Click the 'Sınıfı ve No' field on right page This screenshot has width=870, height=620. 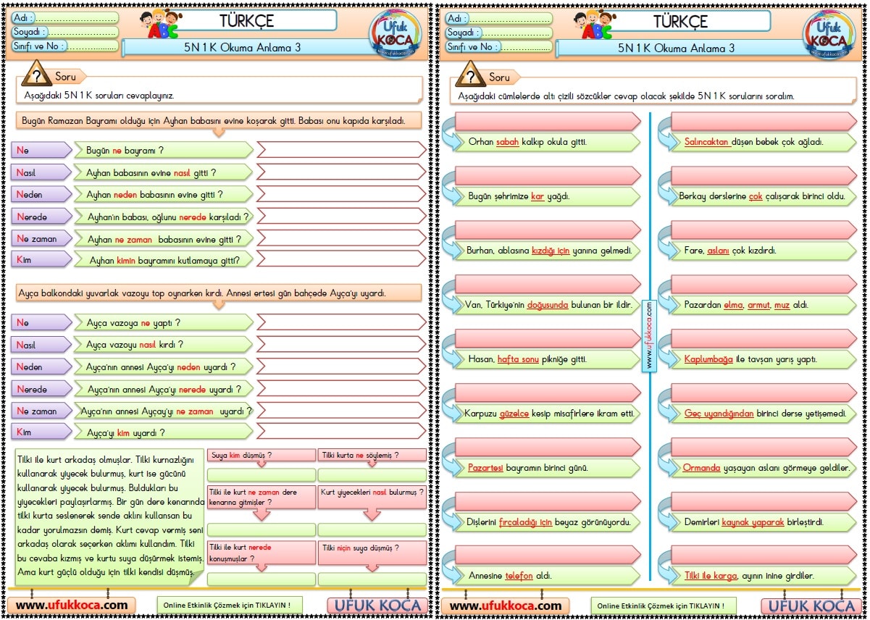click(x=498, y=47)
